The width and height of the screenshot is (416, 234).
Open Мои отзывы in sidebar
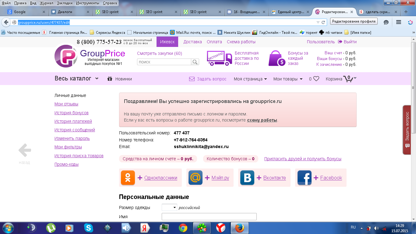tap(66, 104)
